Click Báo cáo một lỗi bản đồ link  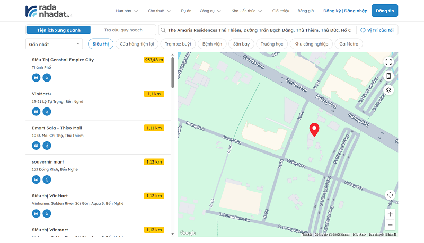383,235
